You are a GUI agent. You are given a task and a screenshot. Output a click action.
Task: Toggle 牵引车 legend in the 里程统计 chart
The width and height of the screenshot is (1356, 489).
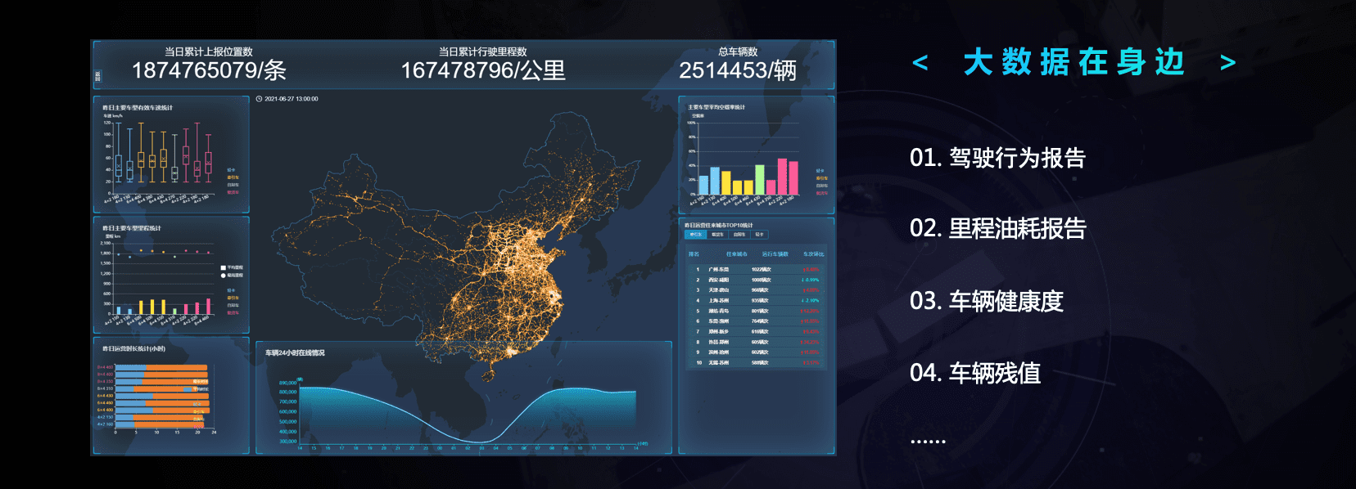pyautogui.click(x=233, y=298)
